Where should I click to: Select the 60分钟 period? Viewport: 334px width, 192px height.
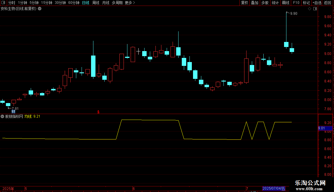pos(74,3)
